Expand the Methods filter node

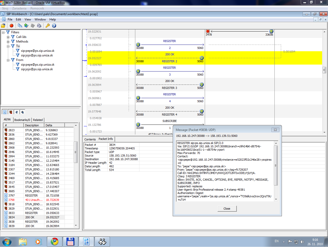click(8, 42)
